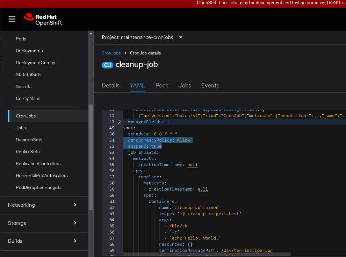Click 'creationTimestamp: null' on line 55

click(168, 165)
